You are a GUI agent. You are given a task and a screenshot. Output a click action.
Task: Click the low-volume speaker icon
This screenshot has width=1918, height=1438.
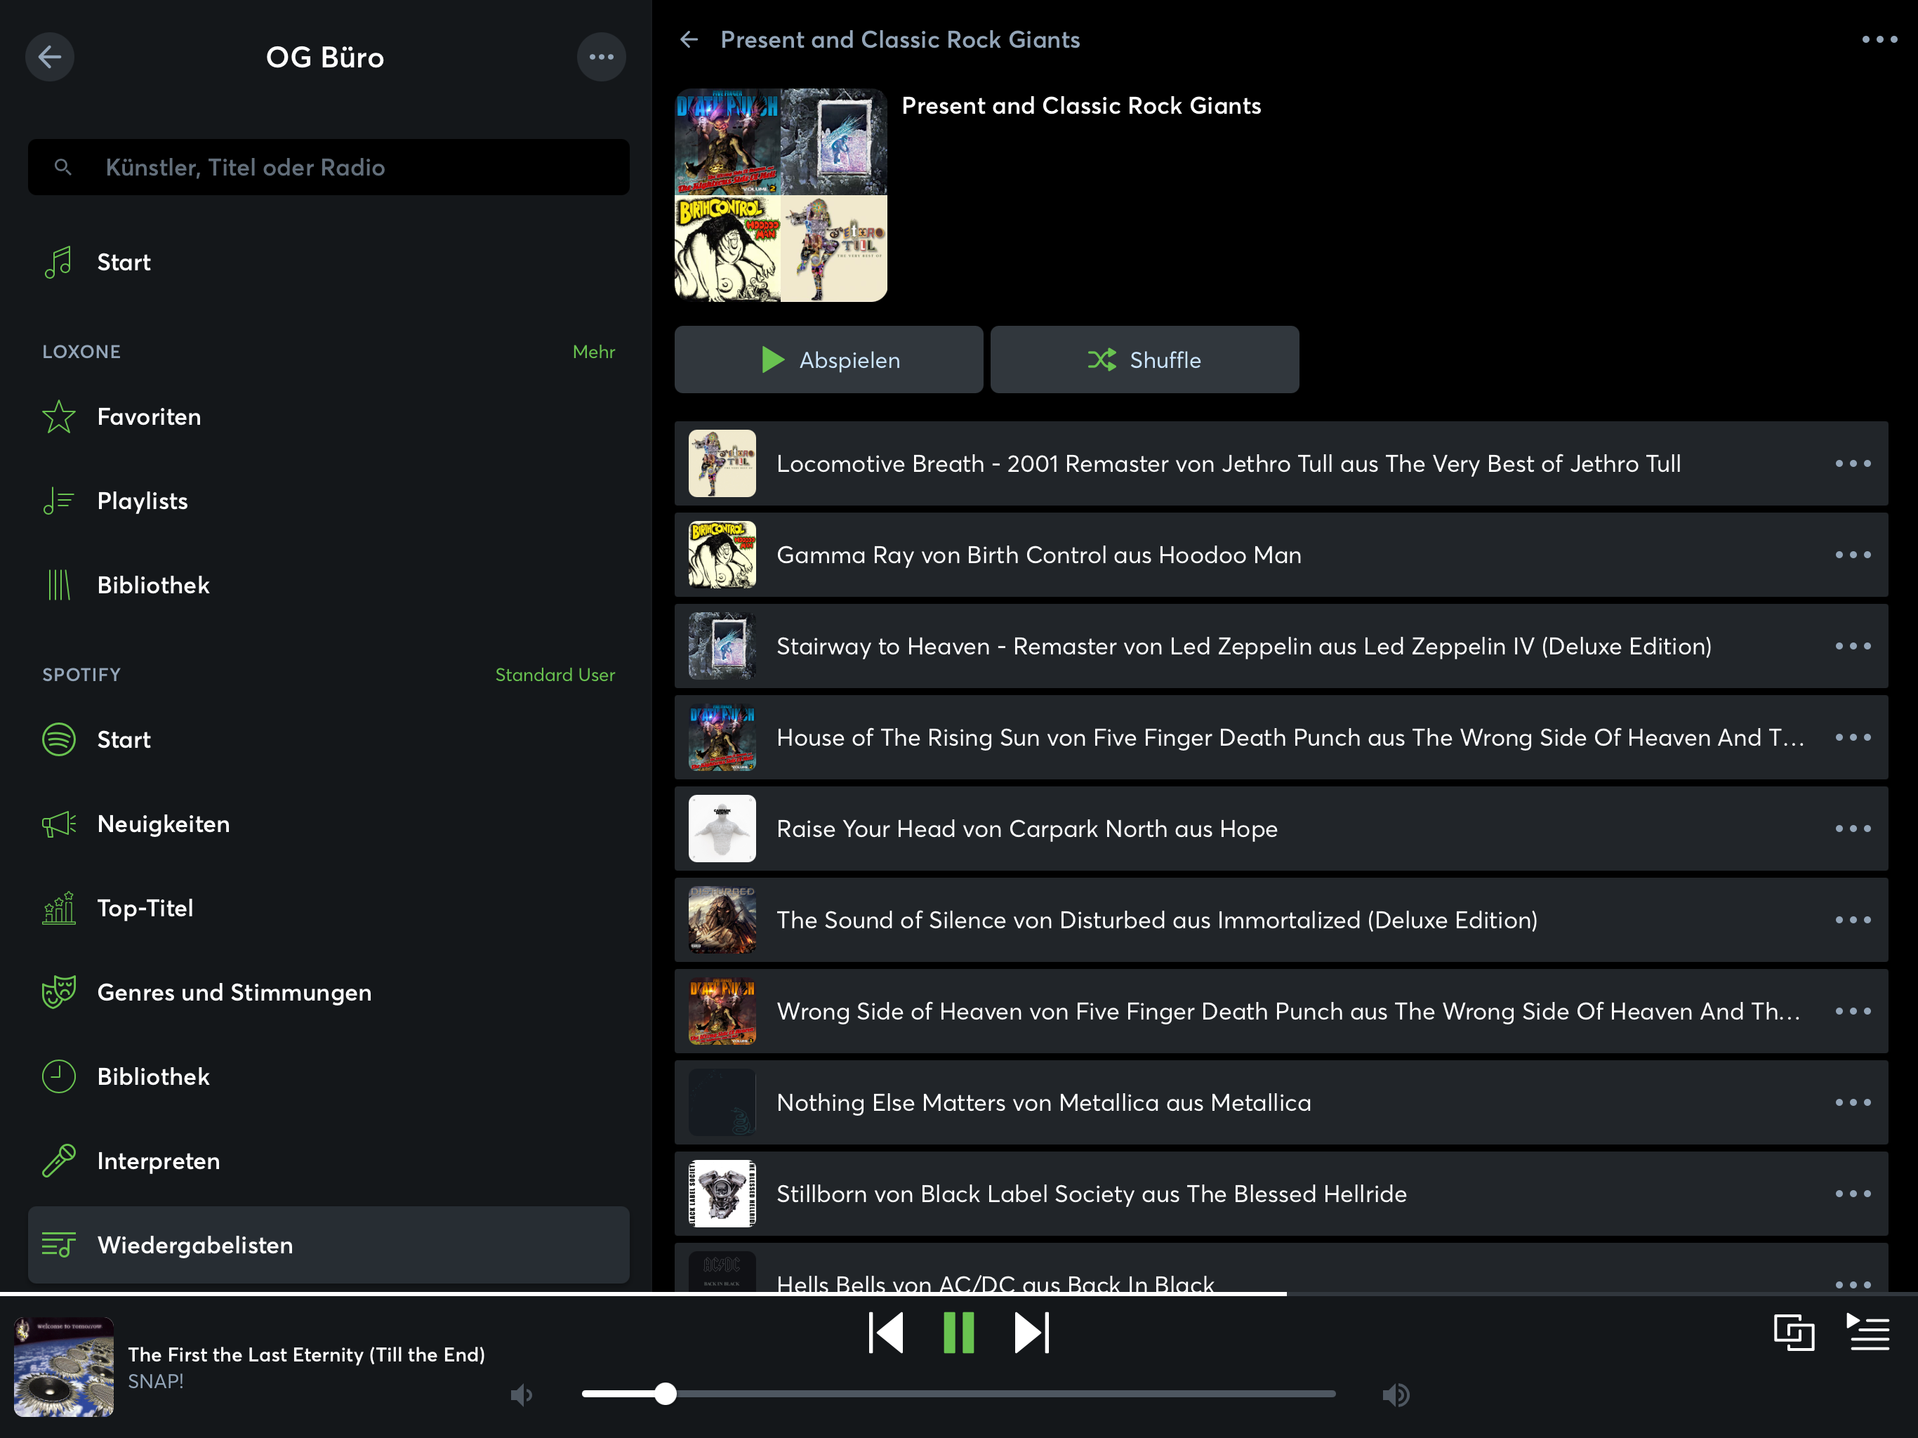(521, 1394)
